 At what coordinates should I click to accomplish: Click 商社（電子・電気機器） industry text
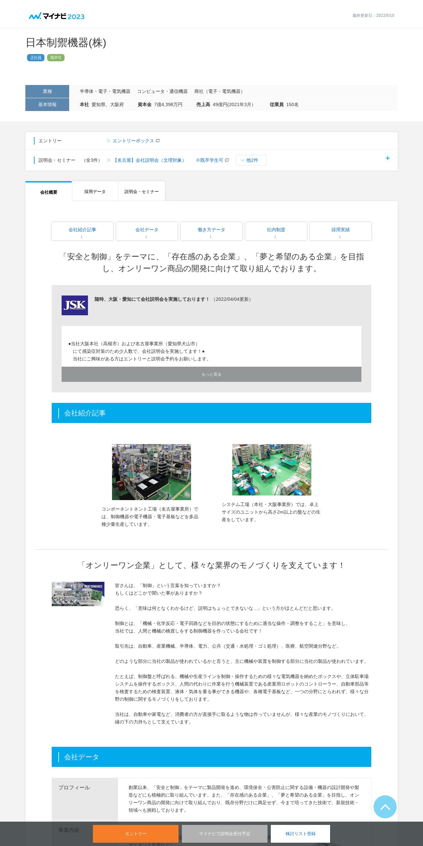click(x=220, y=91)
